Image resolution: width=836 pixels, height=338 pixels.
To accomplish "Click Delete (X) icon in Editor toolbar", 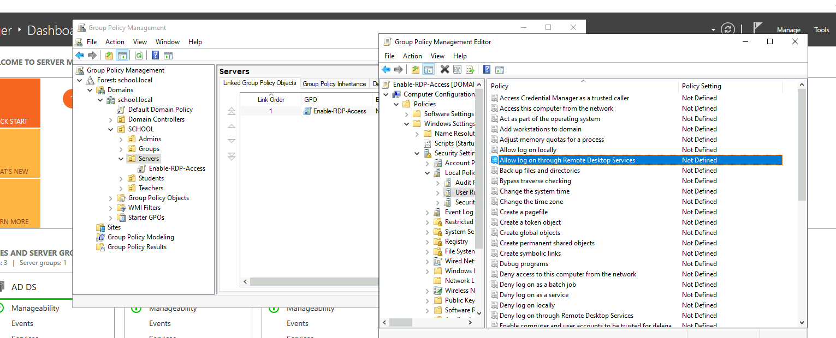I will coord(444,69).
